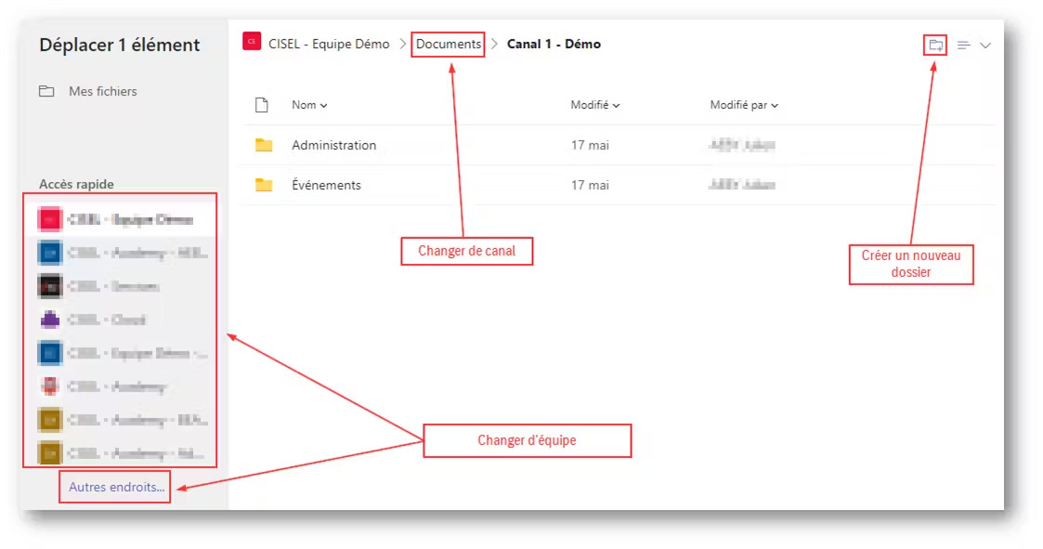This screenshot has width=1043, height=549.
Task: Open the view options list icon
Action: coord(964,45)
